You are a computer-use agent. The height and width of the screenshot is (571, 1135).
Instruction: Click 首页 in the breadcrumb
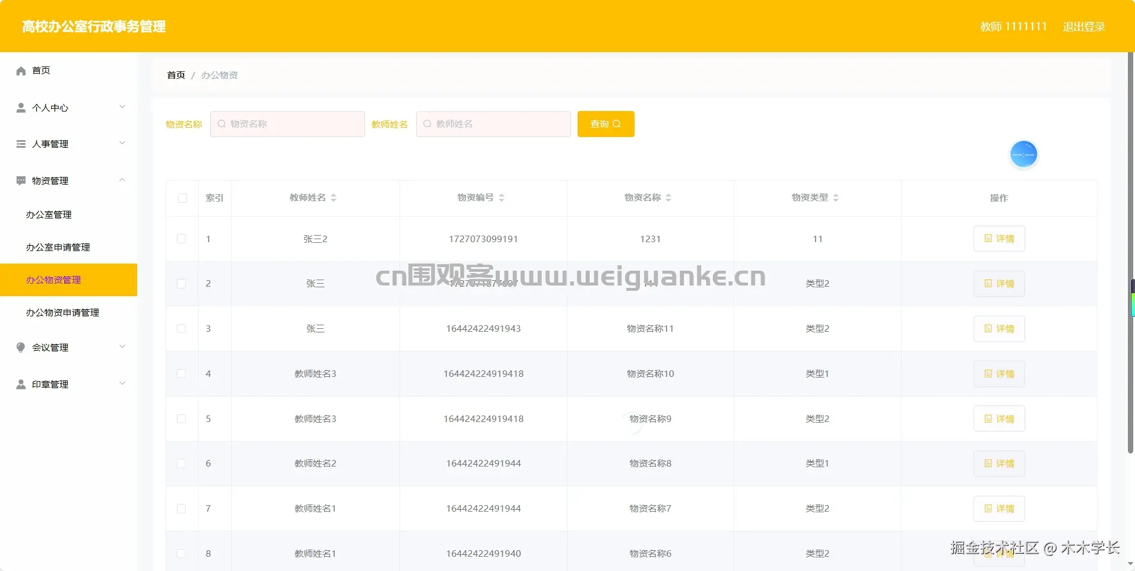tap(176, 75)
